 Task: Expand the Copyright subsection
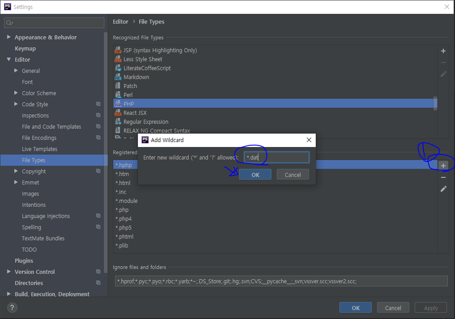click(16, 171)
